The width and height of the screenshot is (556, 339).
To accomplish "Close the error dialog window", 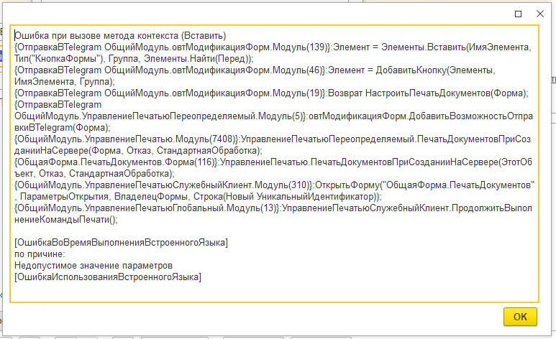I will pyautogui.click(x=539, y=14).
